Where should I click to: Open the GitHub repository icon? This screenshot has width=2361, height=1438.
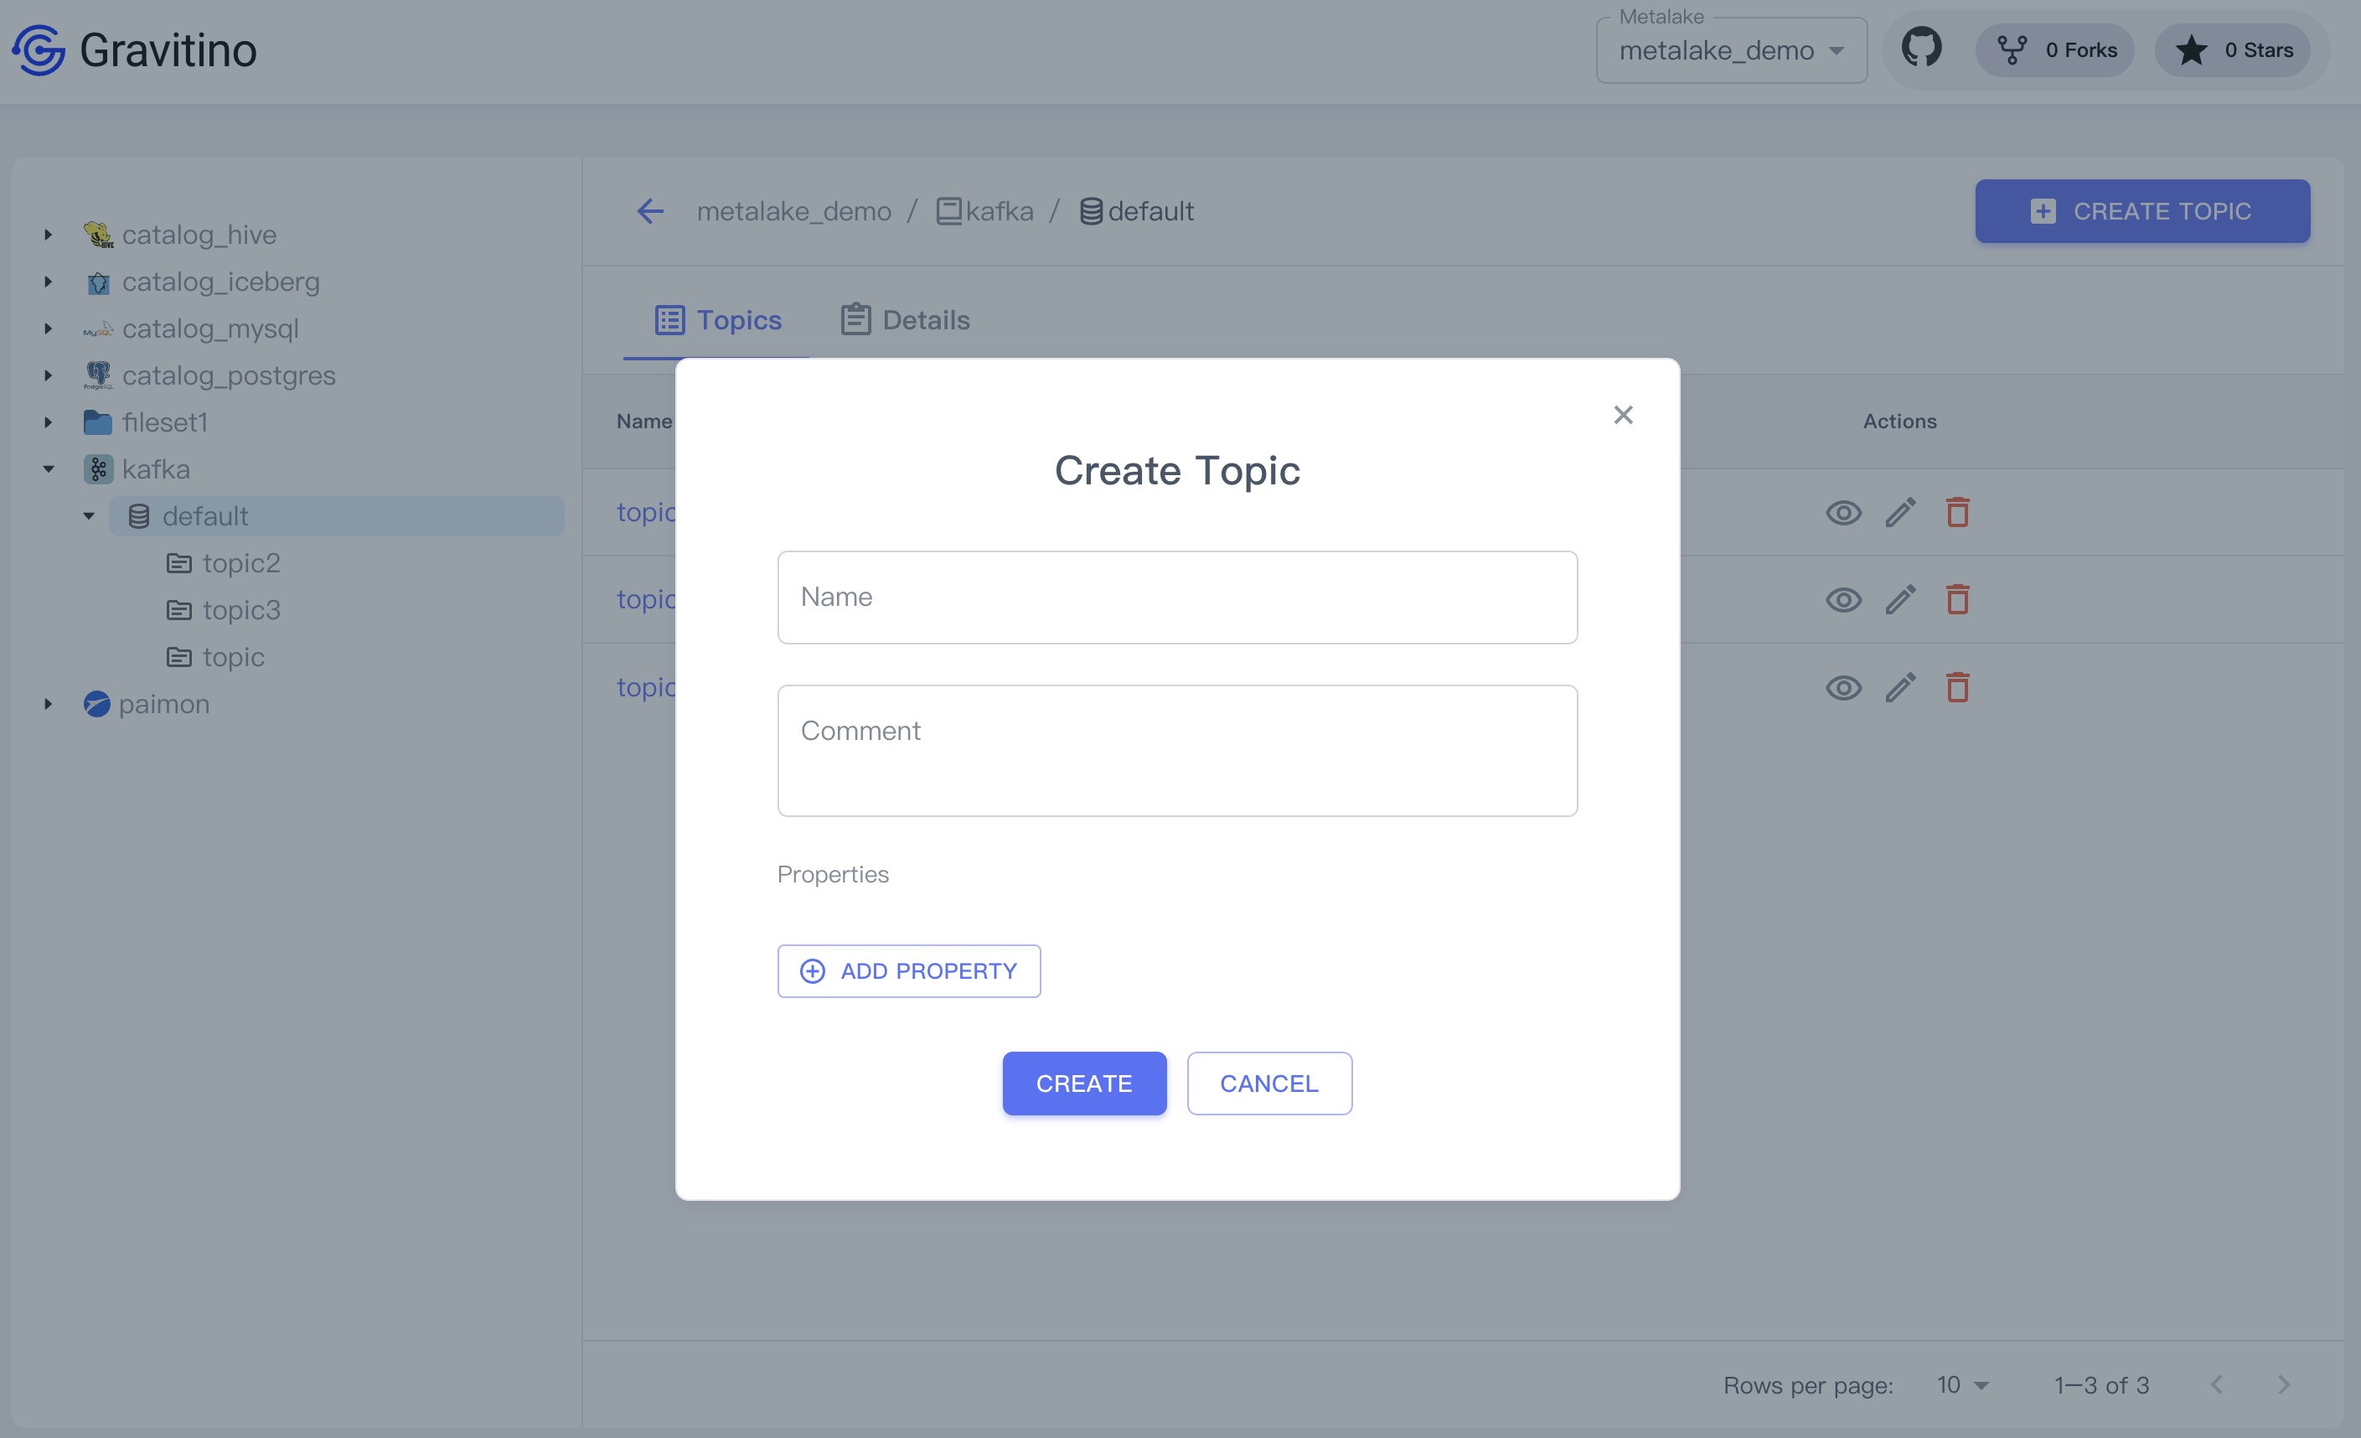[1920, 48]
